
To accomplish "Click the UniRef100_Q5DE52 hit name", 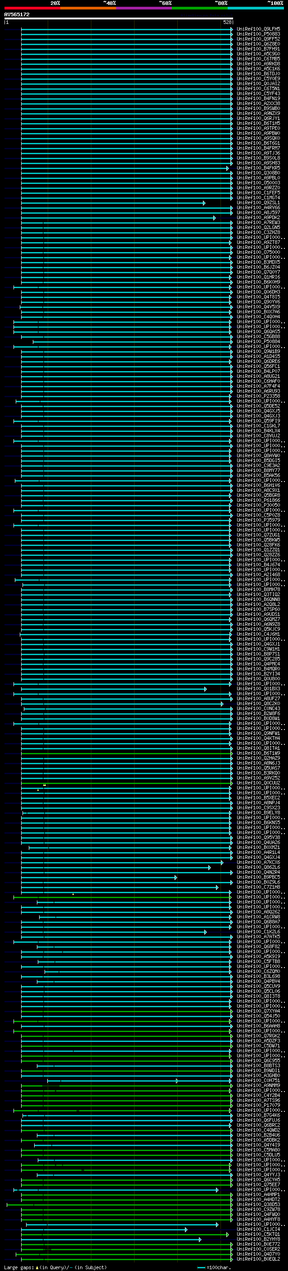I will point(258,406).
